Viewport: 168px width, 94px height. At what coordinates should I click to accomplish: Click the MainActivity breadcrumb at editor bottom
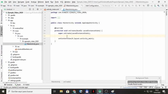[56, 82]
